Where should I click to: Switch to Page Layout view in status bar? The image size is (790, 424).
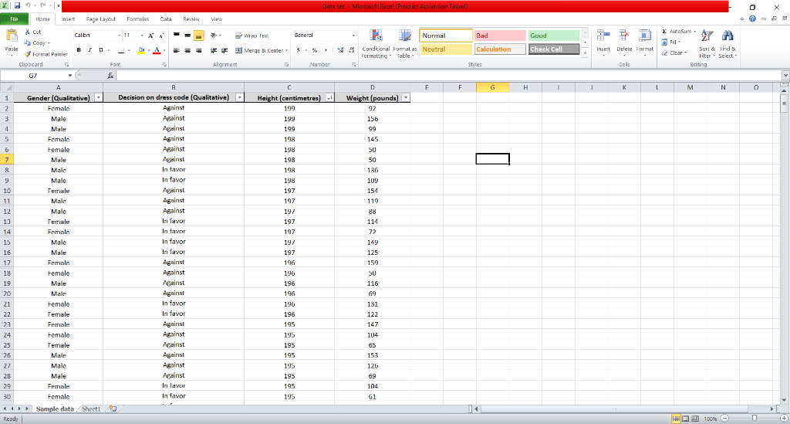[x=685, y=419]
